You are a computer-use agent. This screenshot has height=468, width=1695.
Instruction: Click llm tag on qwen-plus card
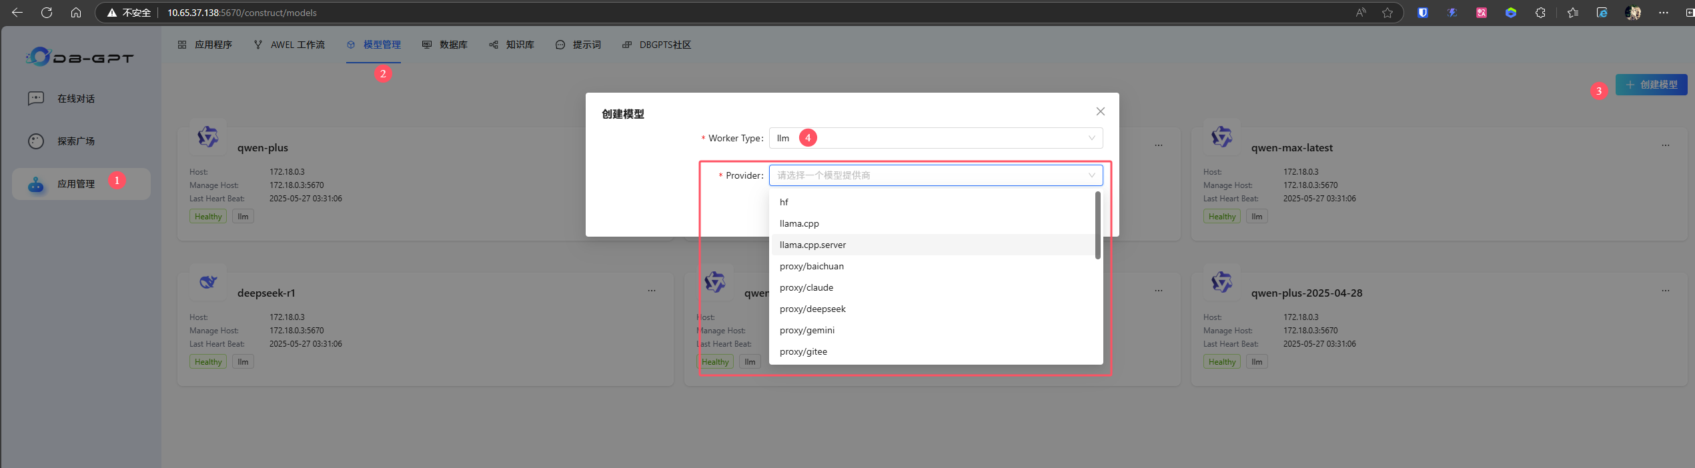(243, 217)
